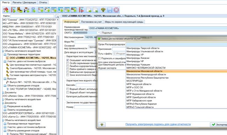Click the emblem button in dialog footer

[x=102, y=125]
